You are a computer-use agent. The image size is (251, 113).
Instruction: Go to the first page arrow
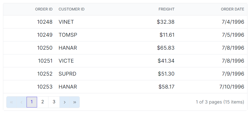11,102
